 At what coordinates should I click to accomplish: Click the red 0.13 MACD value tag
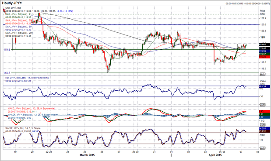click(x=264, y=111)
